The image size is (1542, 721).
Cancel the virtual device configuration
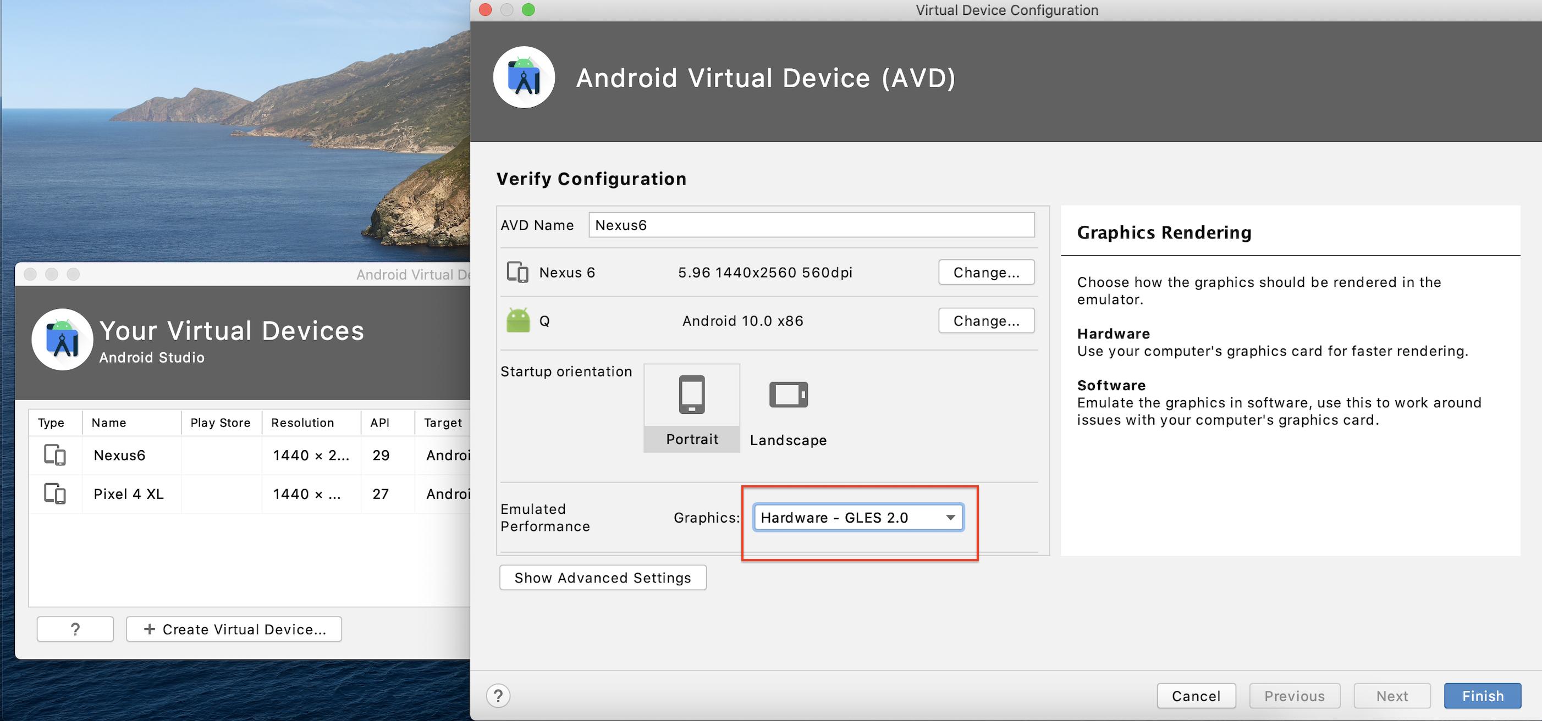(1196, 696)
